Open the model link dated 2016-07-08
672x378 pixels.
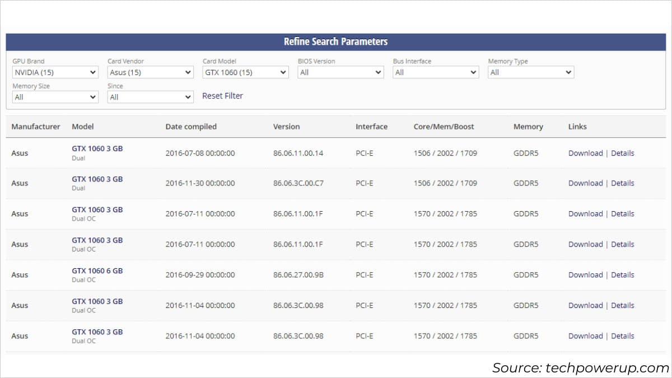(x=97, y=149)
